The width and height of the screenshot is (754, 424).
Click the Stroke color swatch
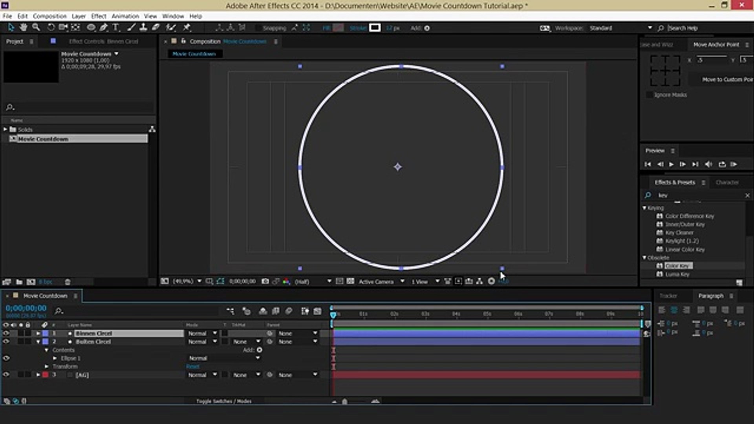375,28
